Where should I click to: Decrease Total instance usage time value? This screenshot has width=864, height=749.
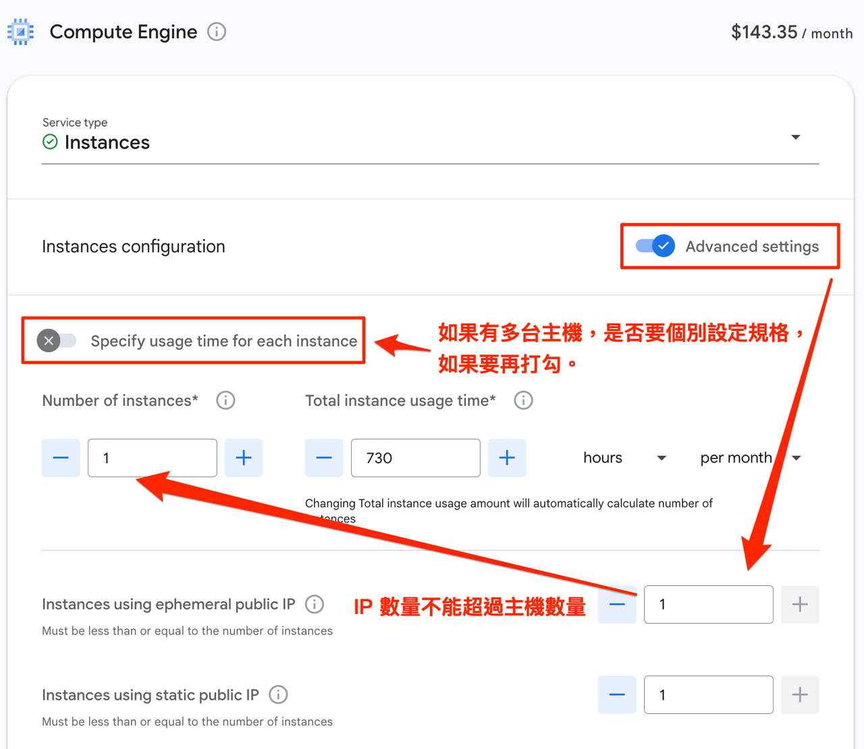pyautogui.click(x=324, y=458)
